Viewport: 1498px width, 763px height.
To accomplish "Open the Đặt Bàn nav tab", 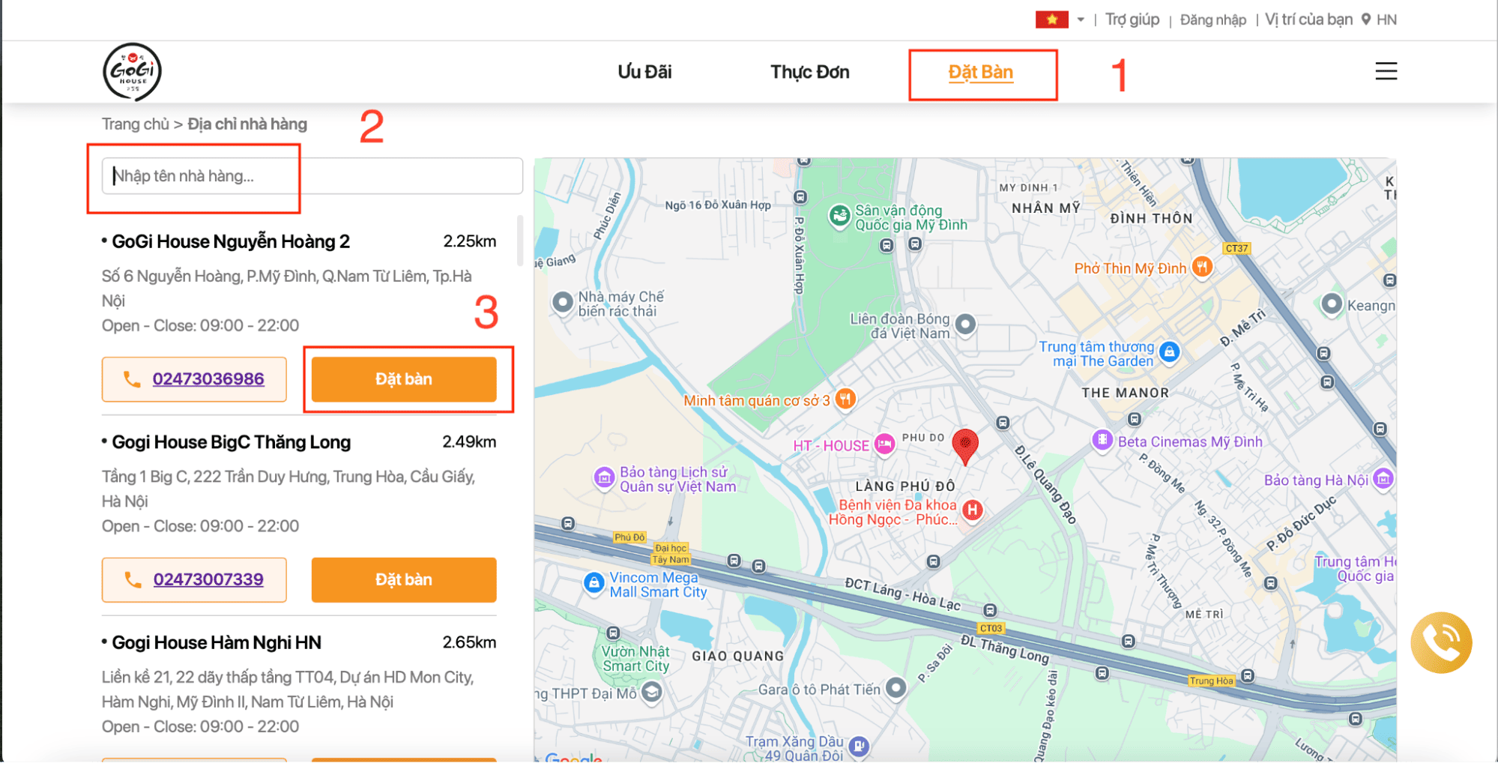I will click(x=981, y=73).
